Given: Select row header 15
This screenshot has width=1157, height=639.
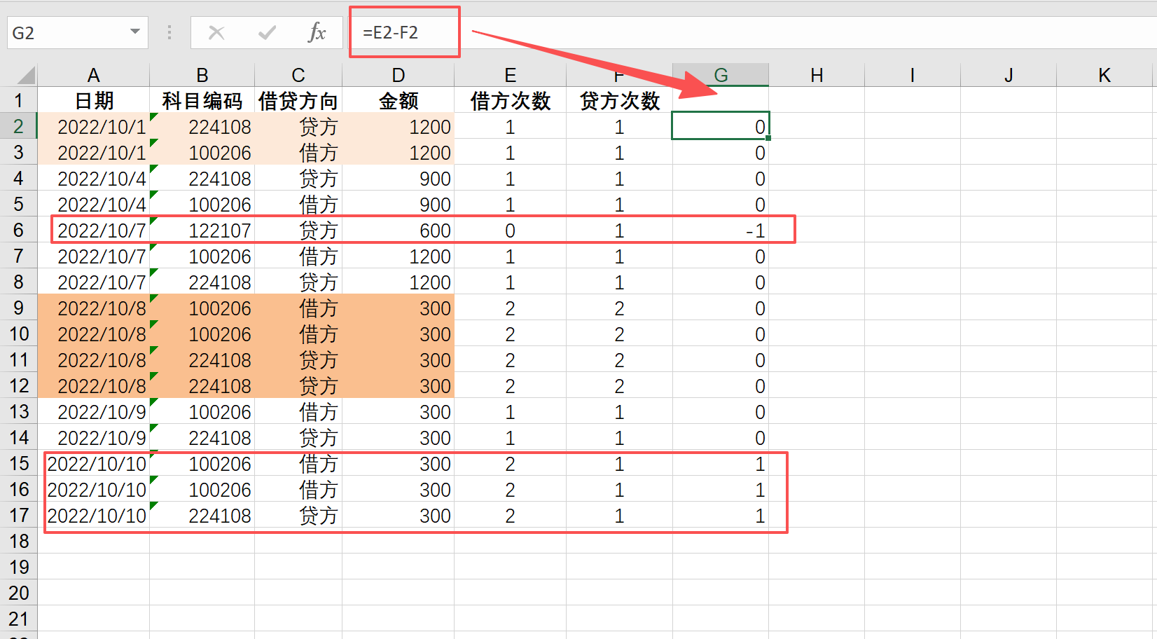Looking at the screenshot, I should 19,463.
